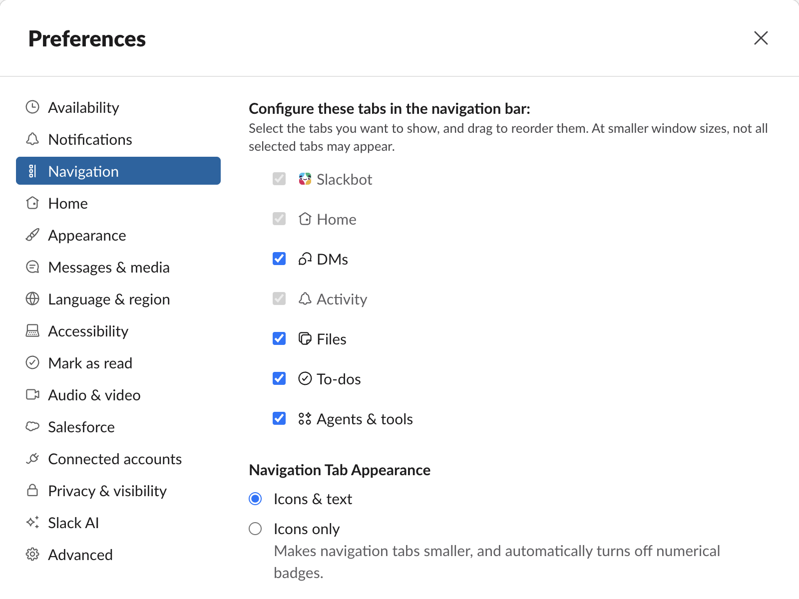Viewport: 799px width, 599px height.
Task: Click the Advanced gear icon
Action: [32, 555]
